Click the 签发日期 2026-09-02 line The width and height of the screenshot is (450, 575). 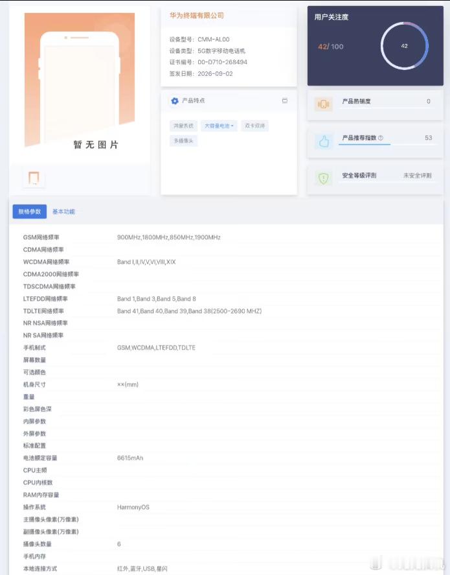tap(201, 74)
